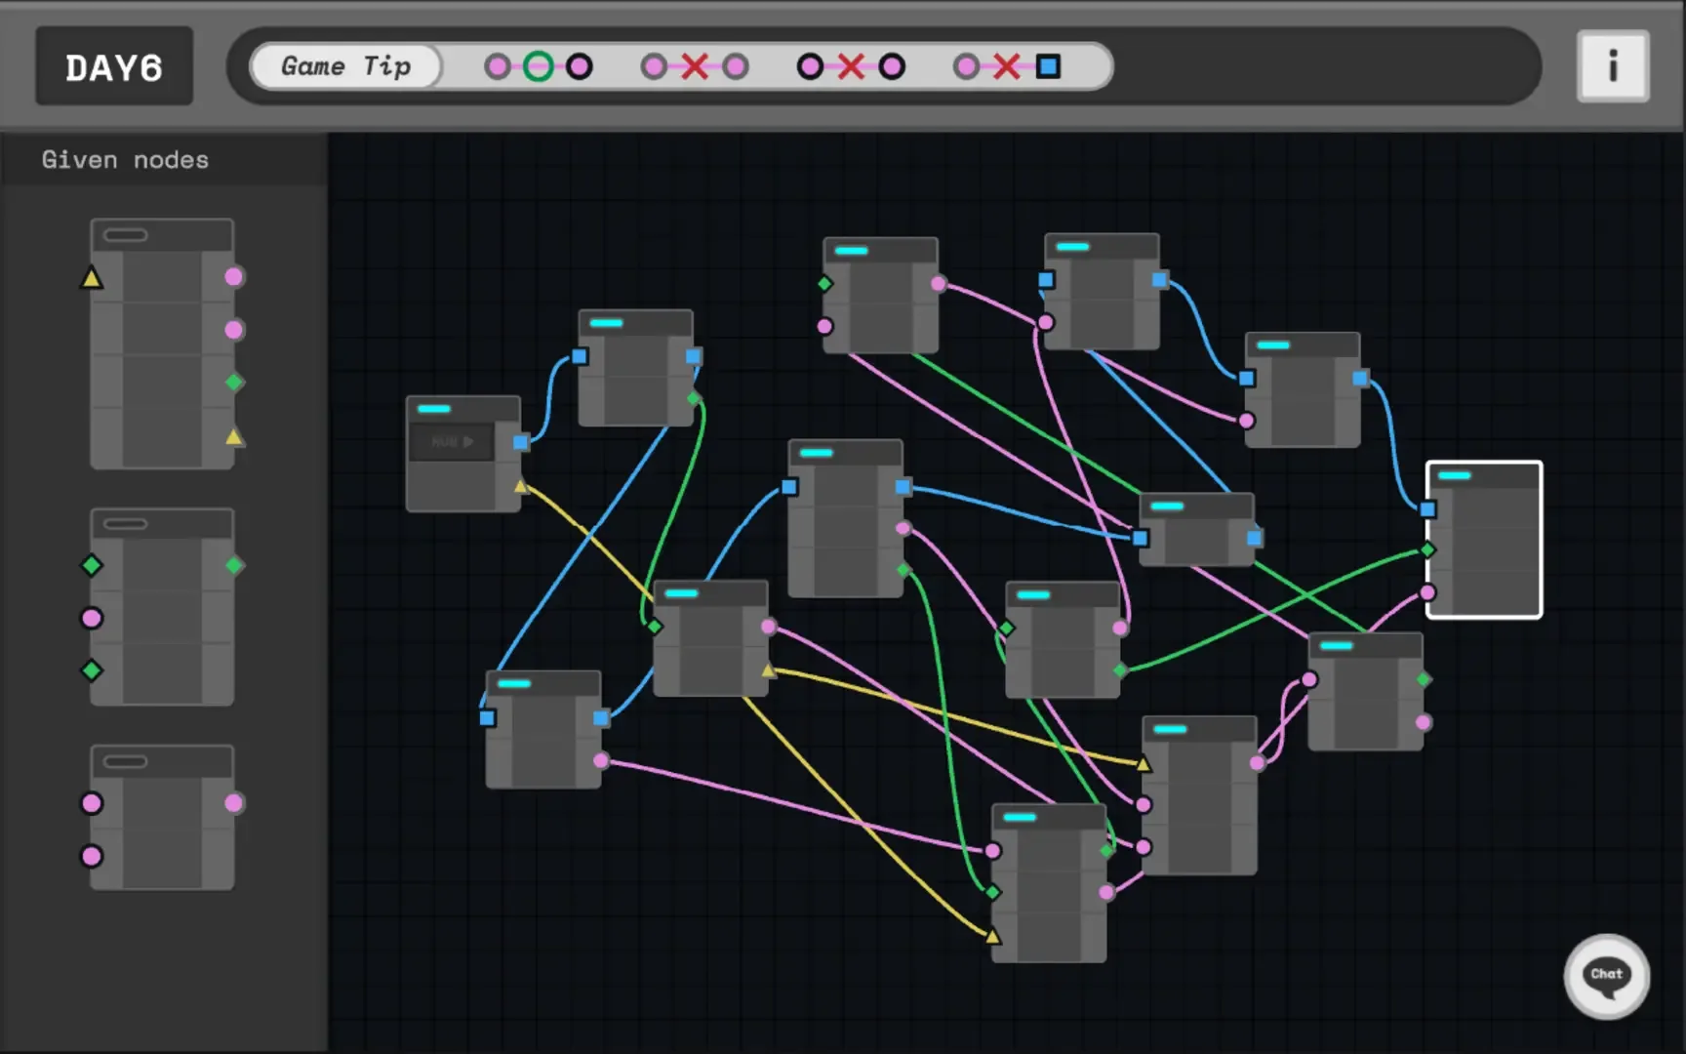
Task: Click pink circle input on the white-outlined node
Action: pyautogui.click(x=1427, y=592)
